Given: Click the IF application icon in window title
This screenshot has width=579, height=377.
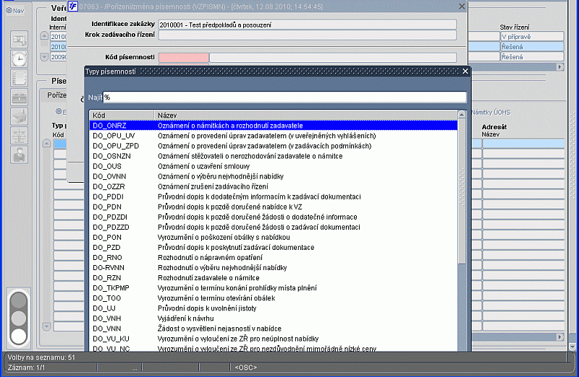Looking at the screenshot, I should pyautogui.click(x=73, y=6).
